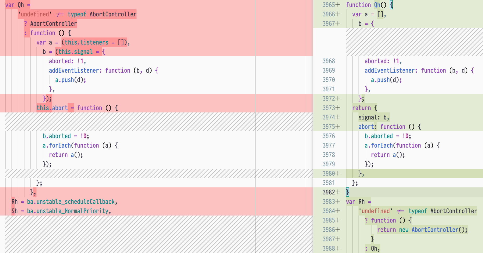Click 'var Rh =' on line 3983
Image resolution: width=483 pixels, height=253 pixels.
358,202
